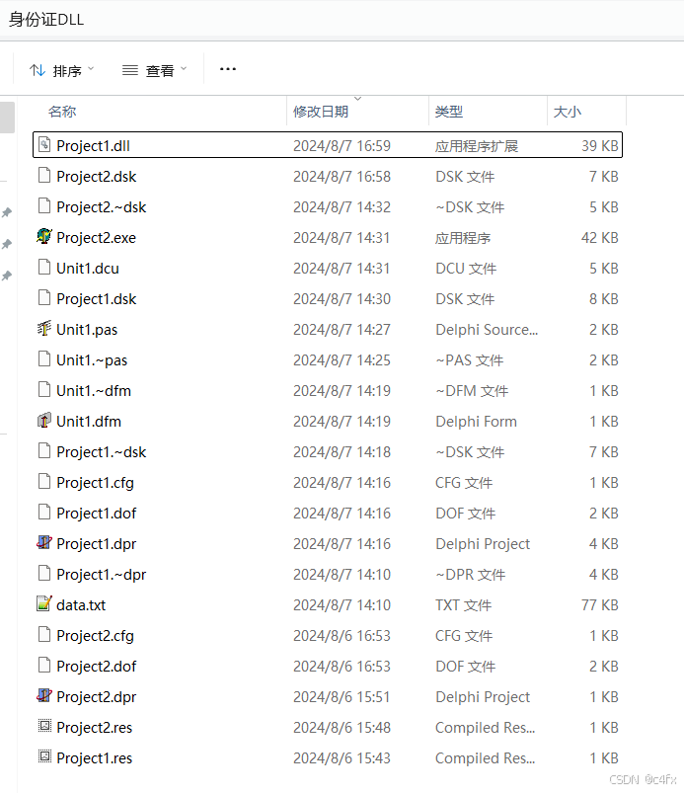
Task: Select the Project2.exe file name
Action: (x=96, y=238)
